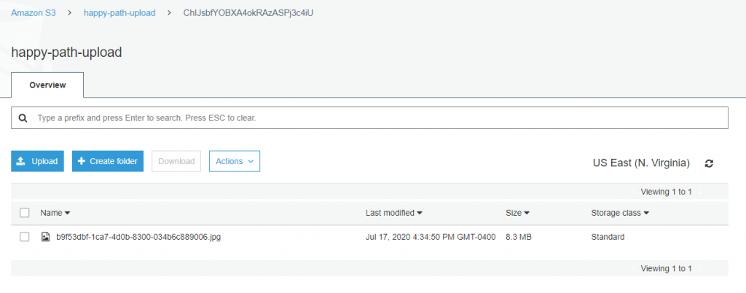This screenshot has width=746, height=293.
Task: Click the refresh icon next to region
Action: pos(709,163)
